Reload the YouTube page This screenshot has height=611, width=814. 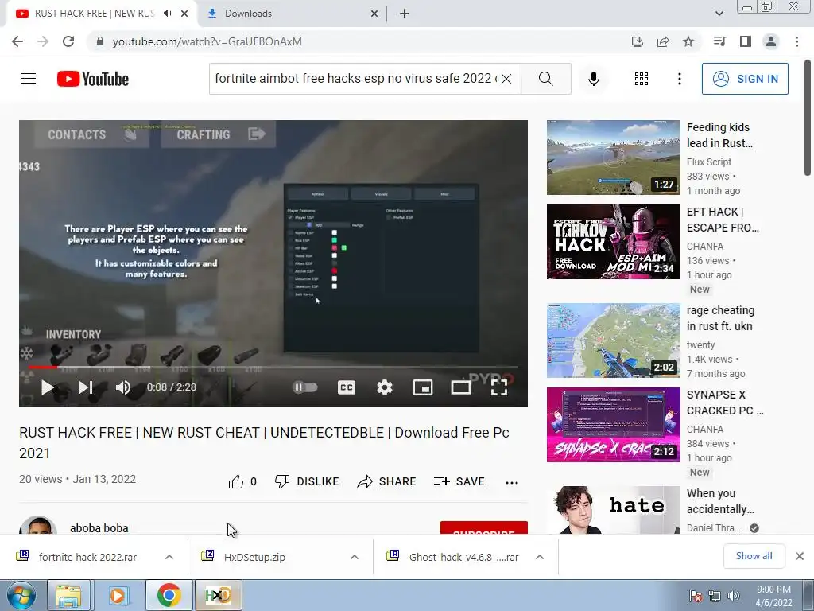pos(68,41)
